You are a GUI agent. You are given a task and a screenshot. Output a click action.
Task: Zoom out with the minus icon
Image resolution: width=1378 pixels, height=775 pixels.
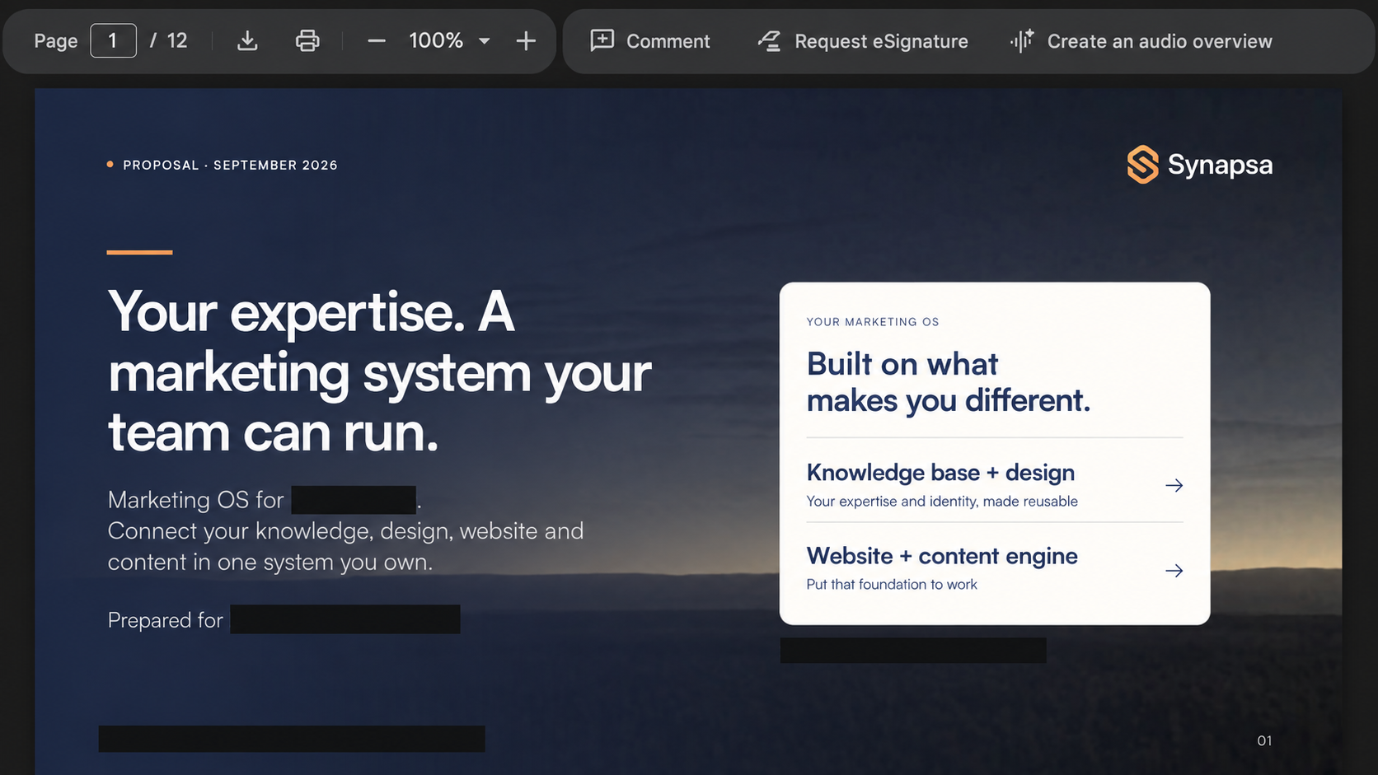(x=377, y=40)
